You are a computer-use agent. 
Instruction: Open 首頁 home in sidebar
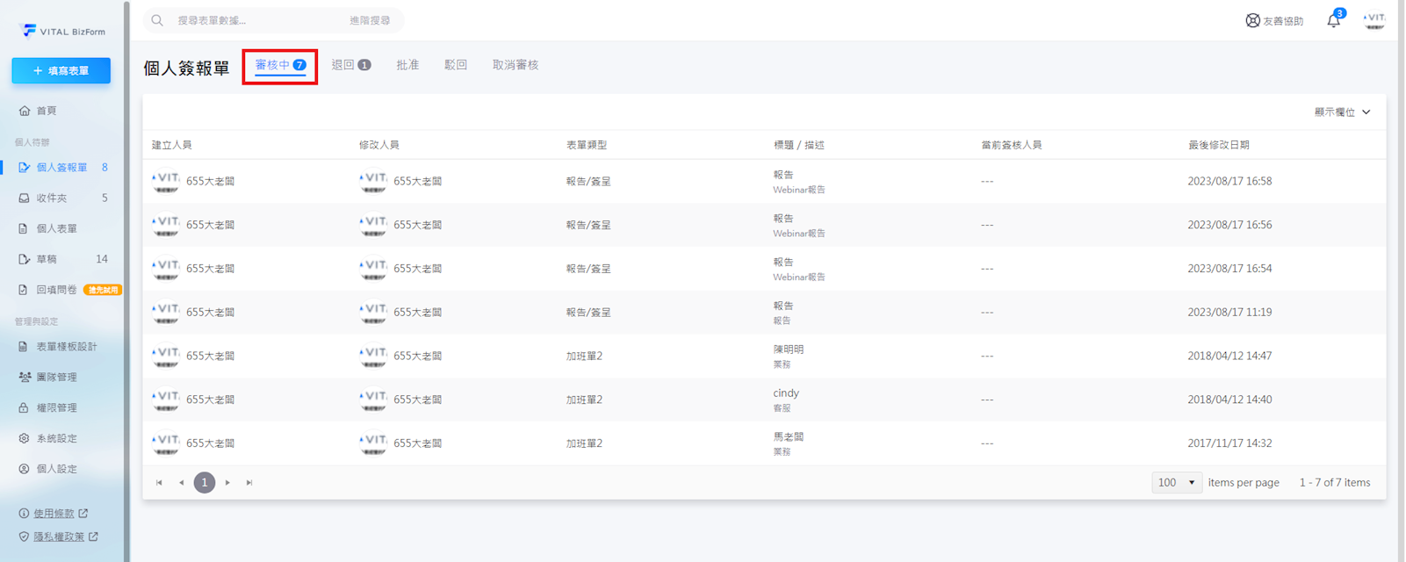[x=46, y=111]
